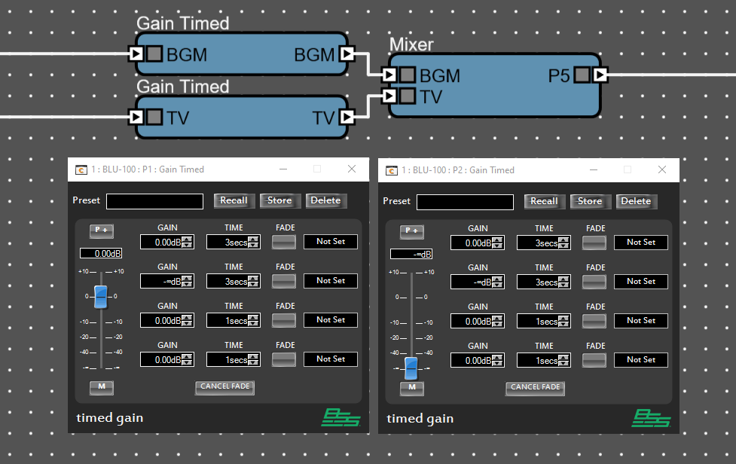
Task: Trigger third FADE button in P1 window
Action: coord(284,320)
